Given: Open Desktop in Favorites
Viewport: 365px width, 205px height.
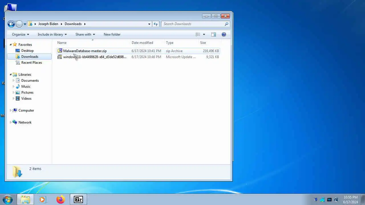Looking at the screenshot, I should [27, 51].
